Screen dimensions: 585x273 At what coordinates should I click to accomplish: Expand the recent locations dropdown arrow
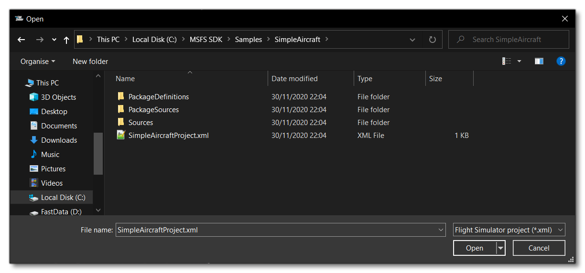pyautogui.click(x=54, y=40)
